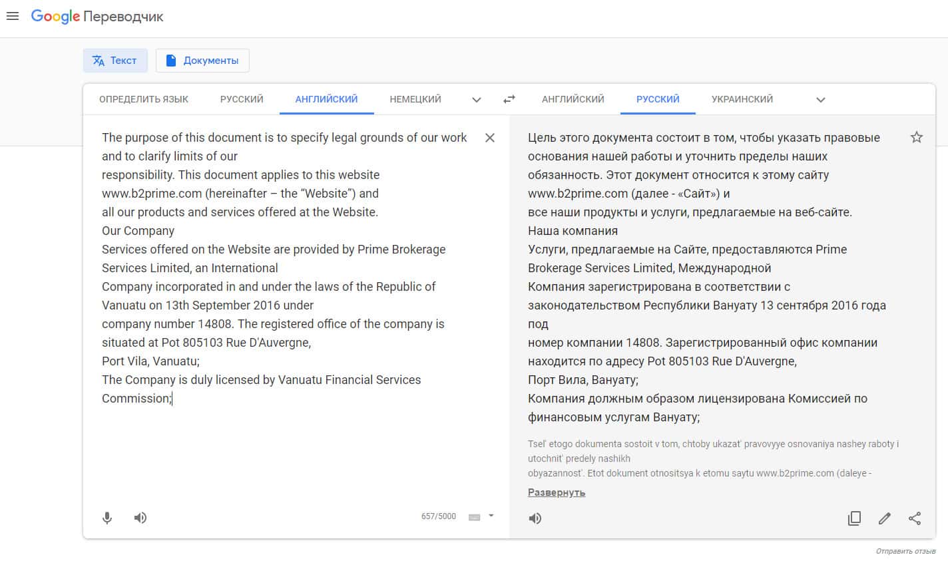948x561 pixels.
Task: Clear the source text with X
Action: tap(490, 138)
